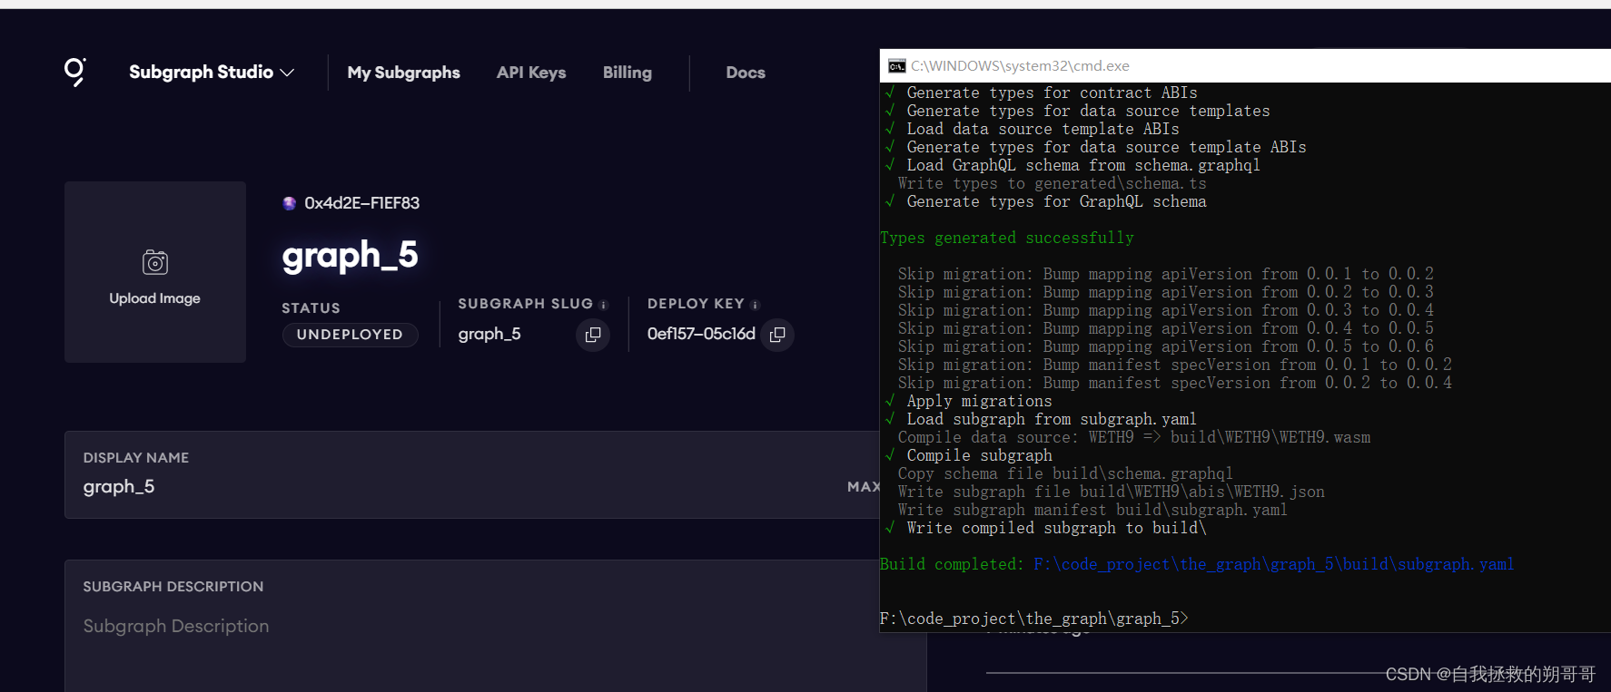Click the cmd.exe title bar text
This screenshot has height=692, width=1611.
1020,66
